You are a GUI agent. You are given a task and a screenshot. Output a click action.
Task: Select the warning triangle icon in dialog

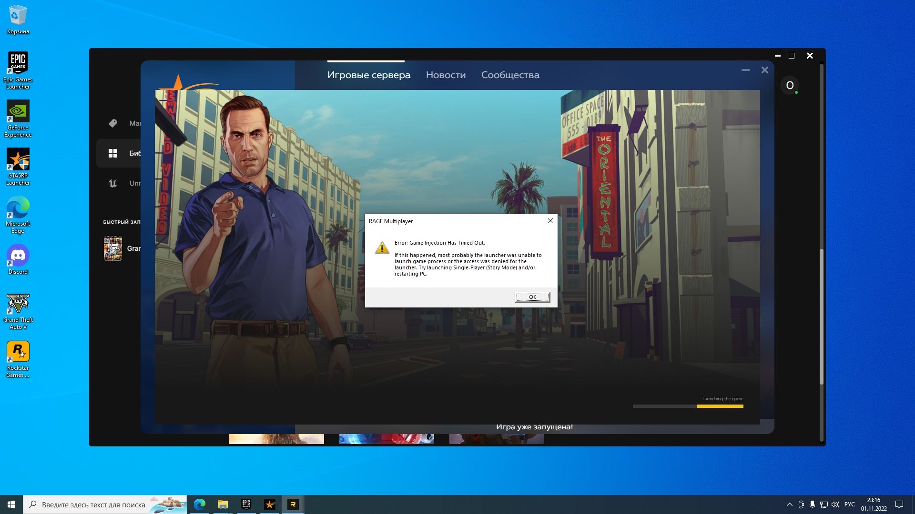pos(382,247)
